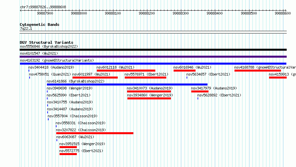
Task: Click the nsv3951515 (Wenger2019) label
Action: [x=82, y=144]
